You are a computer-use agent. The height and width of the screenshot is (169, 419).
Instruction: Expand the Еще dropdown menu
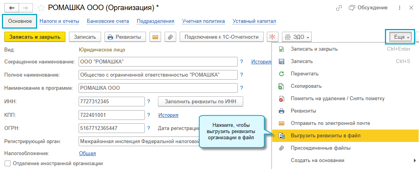pyautogui.click(x=400, y=37)
